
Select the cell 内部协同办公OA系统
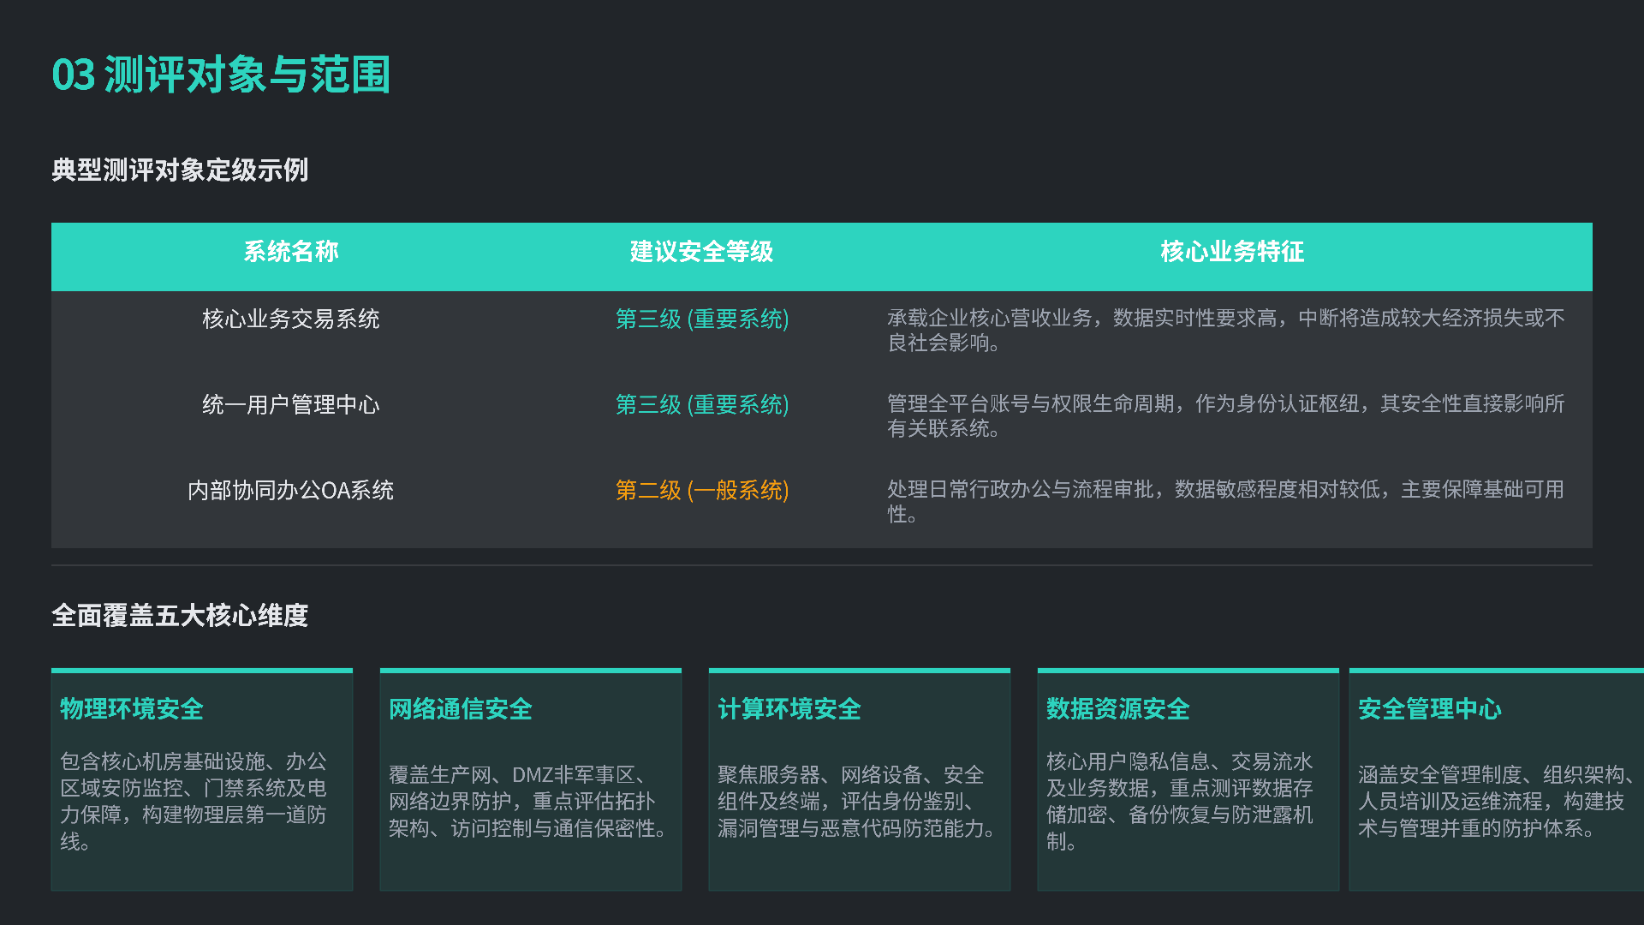[x=291, y=490]
